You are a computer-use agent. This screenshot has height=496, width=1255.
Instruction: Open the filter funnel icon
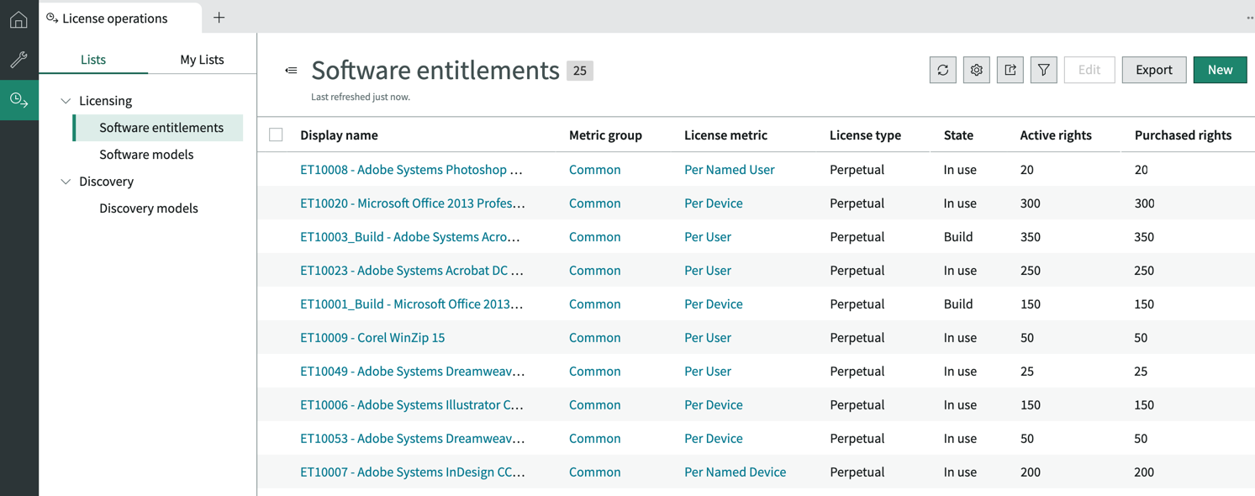click(1044, 70)
